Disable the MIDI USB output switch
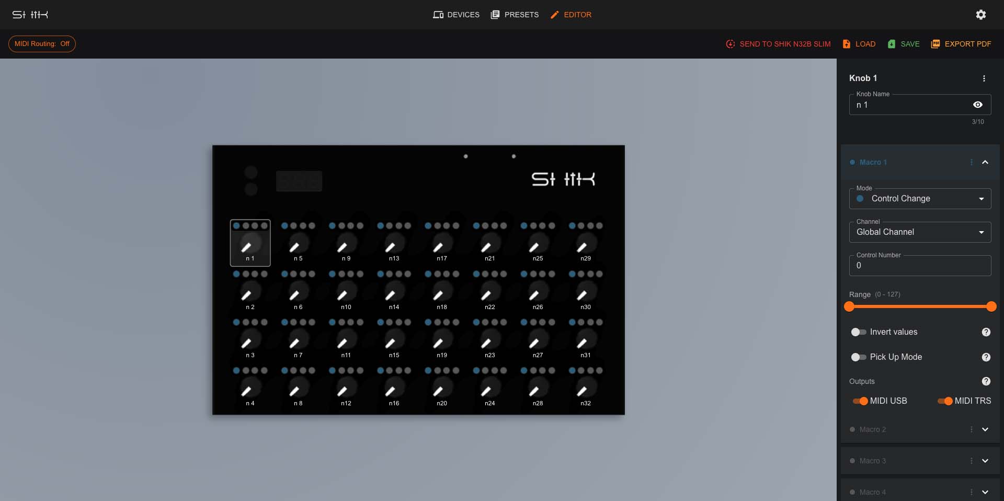The image size is (1004, 501). point(860,401)
